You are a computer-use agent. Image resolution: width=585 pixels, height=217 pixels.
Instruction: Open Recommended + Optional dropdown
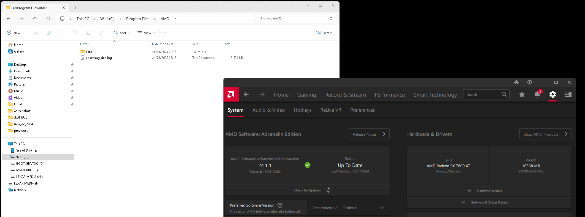click(x=348, y=208)
